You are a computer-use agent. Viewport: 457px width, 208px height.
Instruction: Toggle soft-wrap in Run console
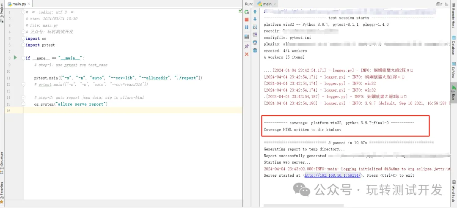[255, 27]
